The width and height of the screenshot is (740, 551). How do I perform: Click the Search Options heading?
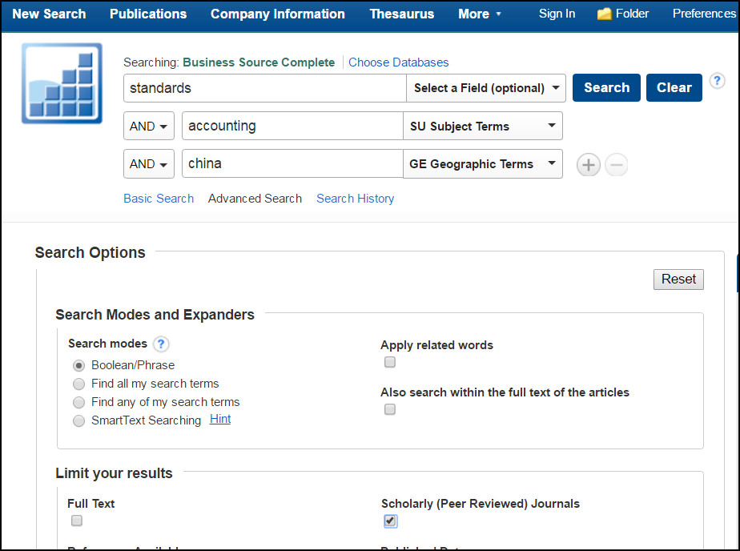click(x=90, y=252)
